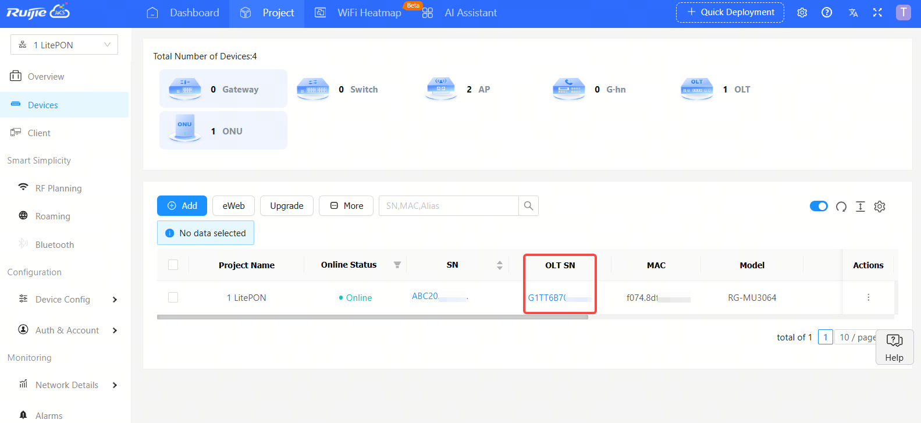Click the column settings gear above the table
This screenshot has width=921, height=423.
click(880, 207)
